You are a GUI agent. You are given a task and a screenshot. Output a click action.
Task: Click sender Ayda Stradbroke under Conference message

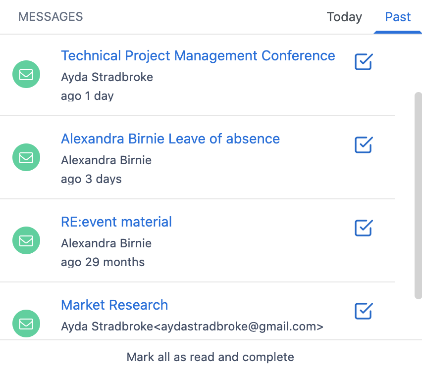tap(106, 77)
